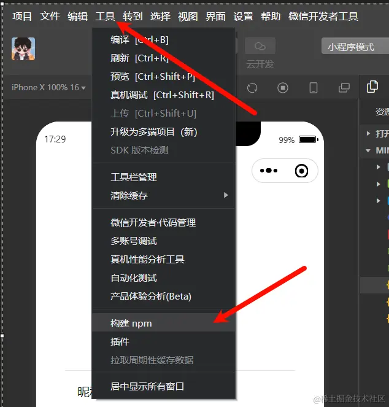The width and height of the screenshot is (389, 407).
Task: Select SDK 版本检测
Action: point(163,150)
